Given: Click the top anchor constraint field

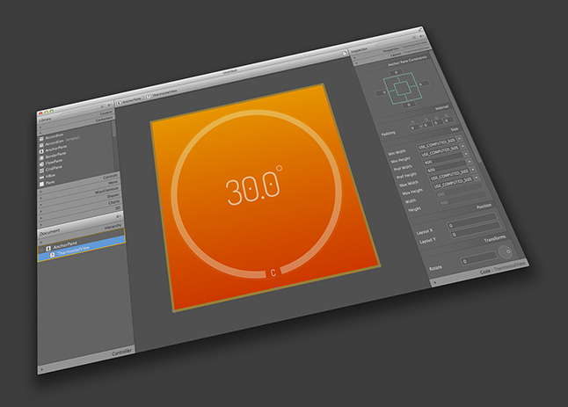Looking at the screenshot, I should point(396,72).
